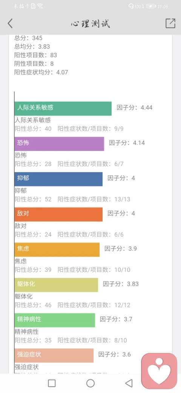
Task: Select the salmon 强迫症状 bar
Action: [54, 356]
